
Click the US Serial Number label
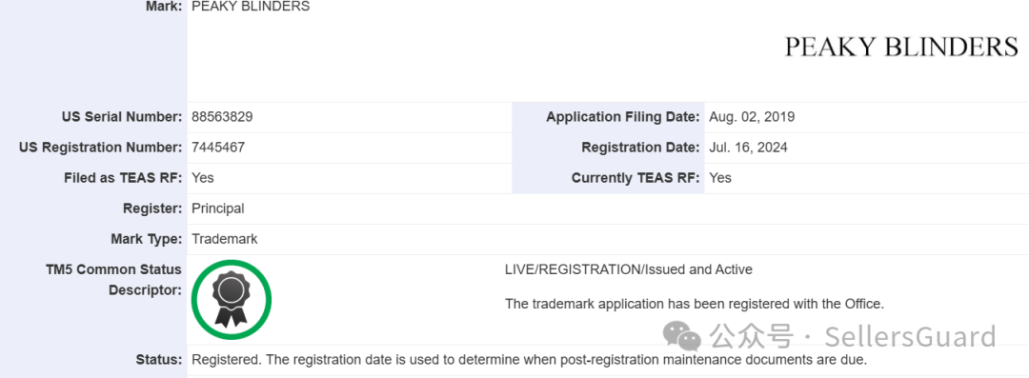pos(121,117)
